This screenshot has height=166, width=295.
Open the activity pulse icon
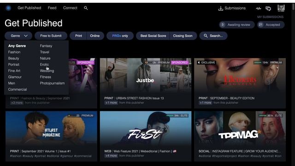pyautogui.click(x=259, y=8)
